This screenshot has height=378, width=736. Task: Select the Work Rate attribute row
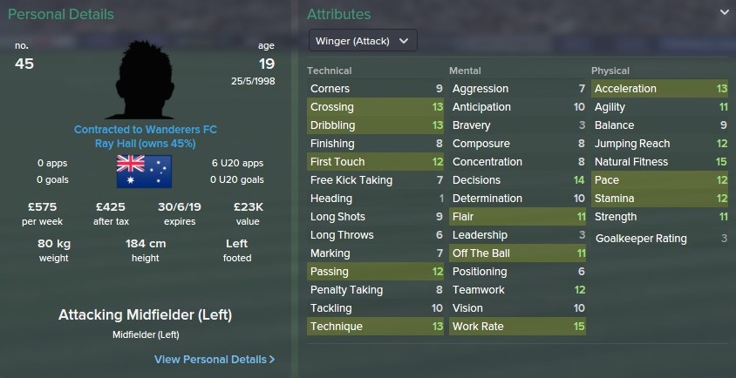(x=518, y=327)
